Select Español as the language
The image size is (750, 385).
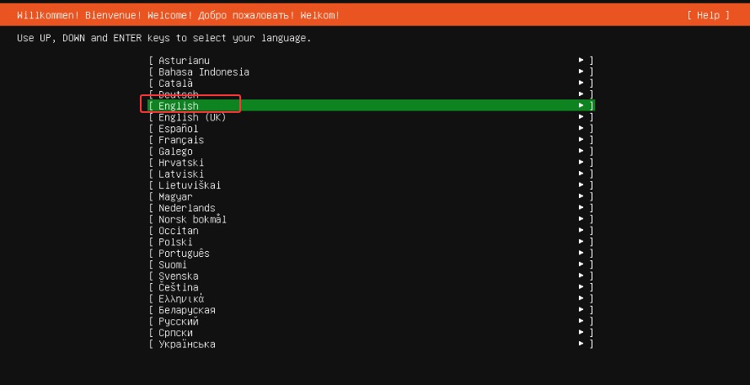click(178, 129)
